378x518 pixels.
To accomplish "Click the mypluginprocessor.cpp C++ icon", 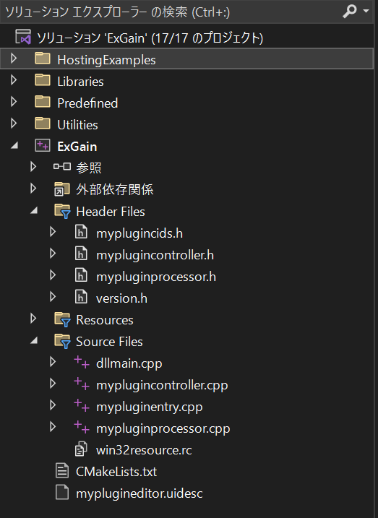I will pyautogui.click(x=82, y=427).
